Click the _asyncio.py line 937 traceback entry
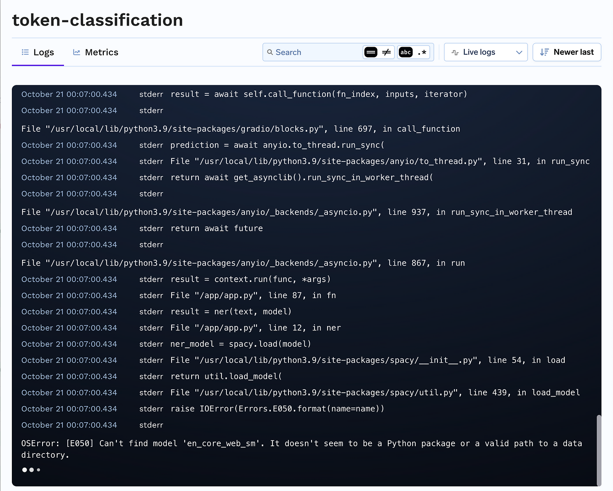The image size is (613, 491). point(297,212)
